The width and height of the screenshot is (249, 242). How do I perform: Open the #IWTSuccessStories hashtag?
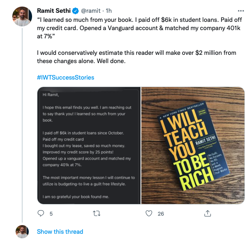65,77
